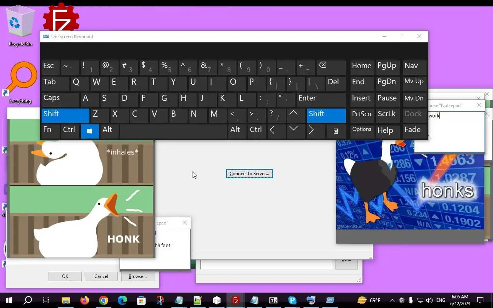
Task: Open taskbar Search
Action: tap(28, 300)
